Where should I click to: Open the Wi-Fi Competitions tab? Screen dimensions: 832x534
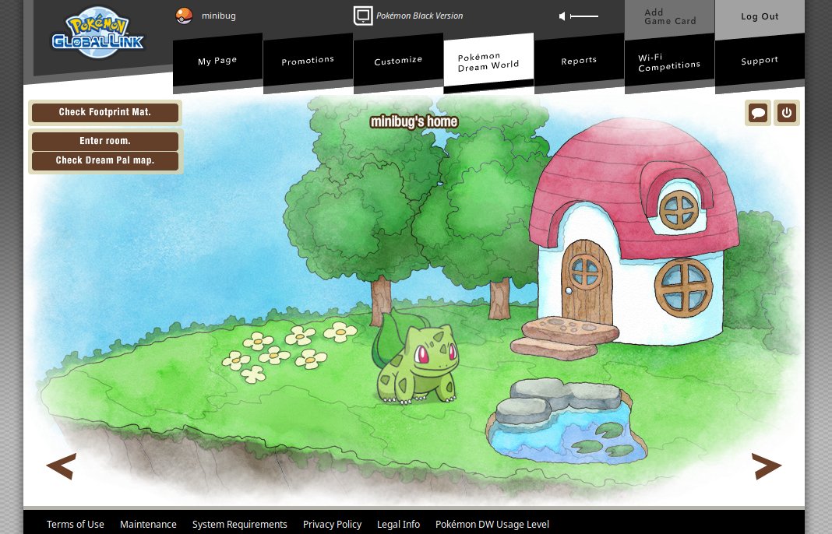[669, 61]
